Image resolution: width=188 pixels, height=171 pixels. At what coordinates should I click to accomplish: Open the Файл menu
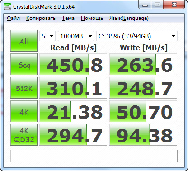tap(13, 18)
